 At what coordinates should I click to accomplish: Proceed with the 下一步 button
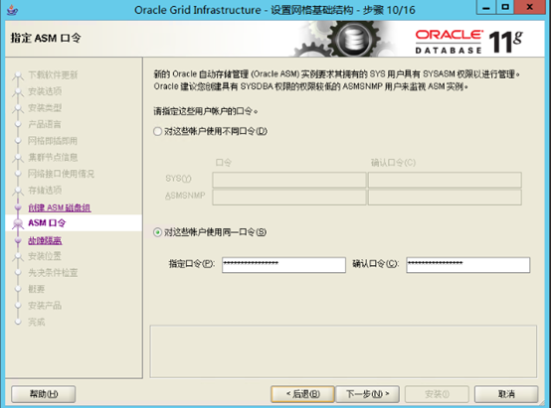367,394
